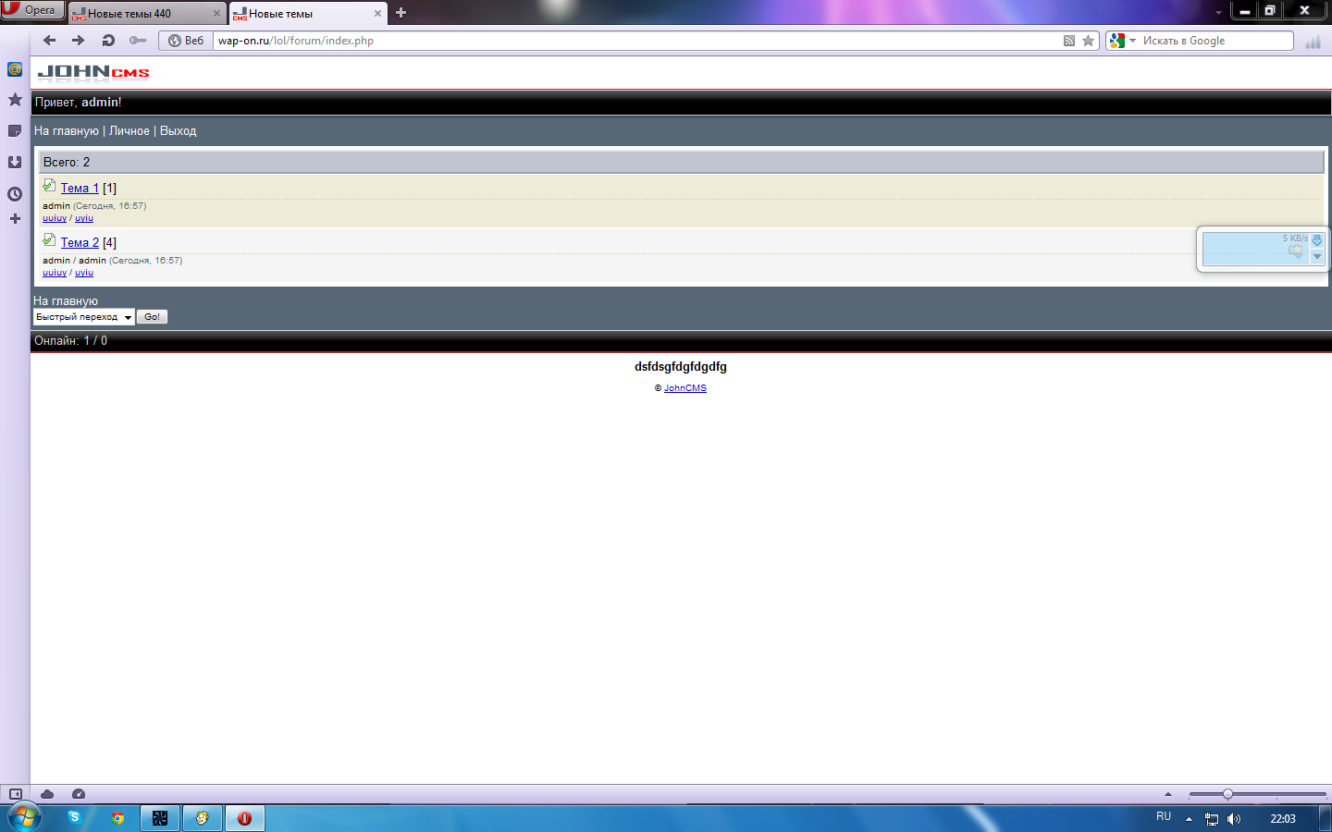This screenshot has height=832, width=1332.
Task: Open a new tab with the plus button
Action: point(401,13)
